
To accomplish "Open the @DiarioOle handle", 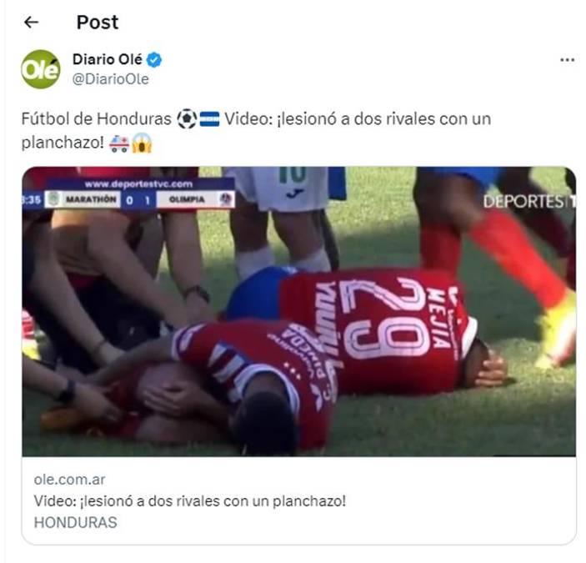I will click(111, 79).
